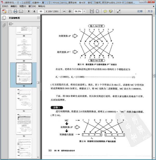Viewport: 156px width, 160px height.
Task: Add a sticky note comment
Action: click(105, 11)
